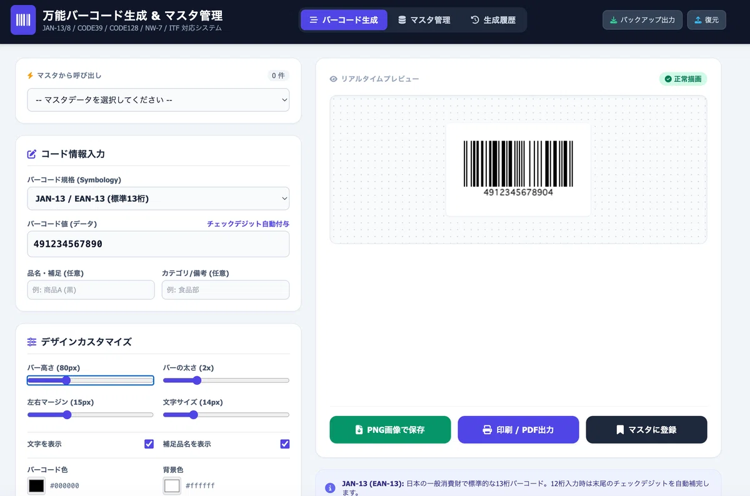
Task: Click the sliders icon beside デザインカスタマイズ
Action: [x=32, y=342]
